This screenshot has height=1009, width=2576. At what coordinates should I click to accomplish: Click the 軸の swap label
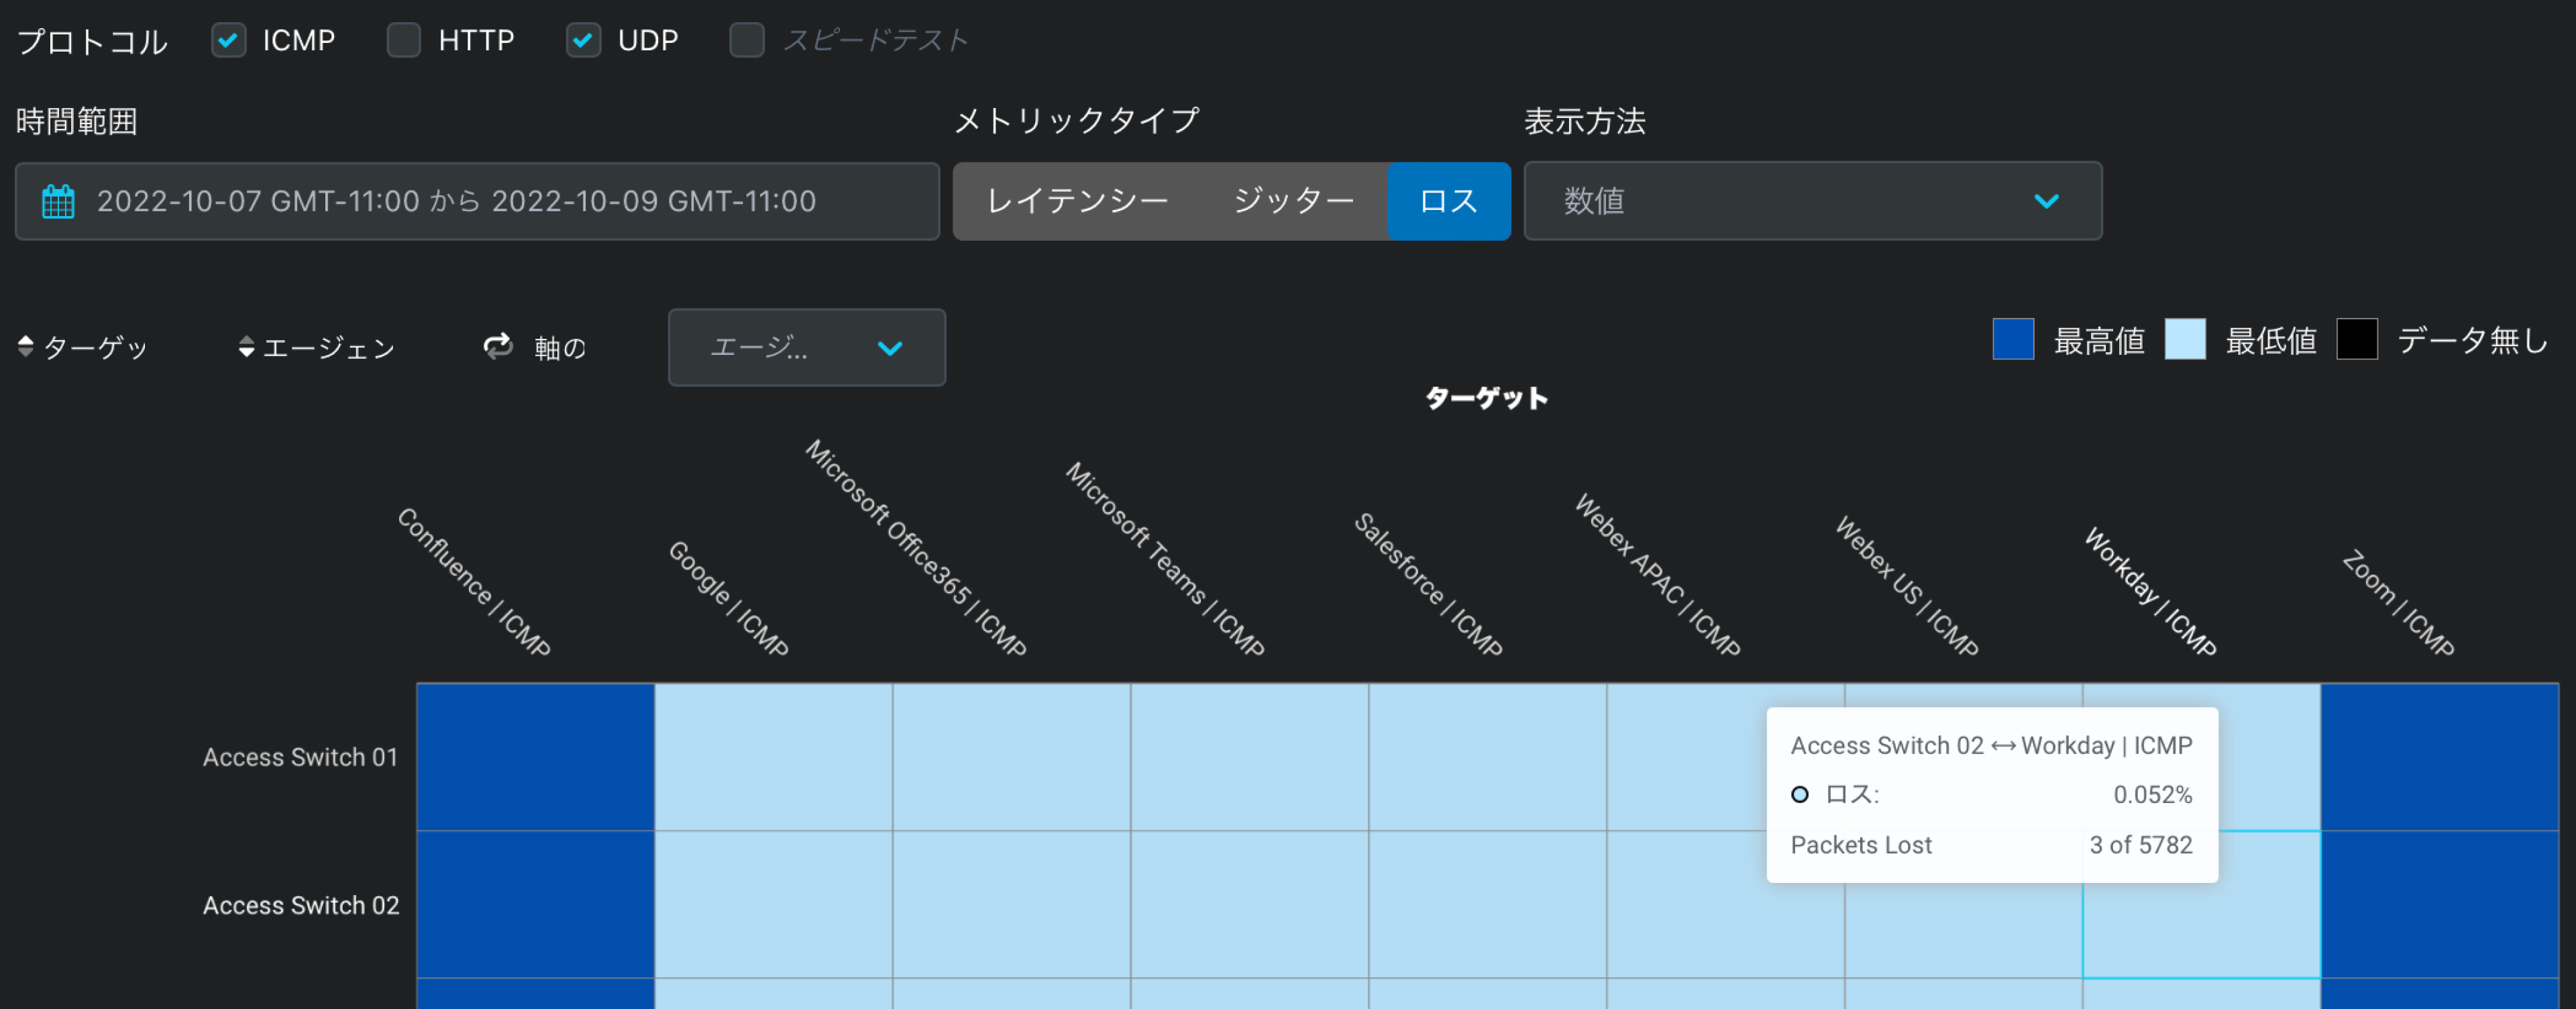560,347
